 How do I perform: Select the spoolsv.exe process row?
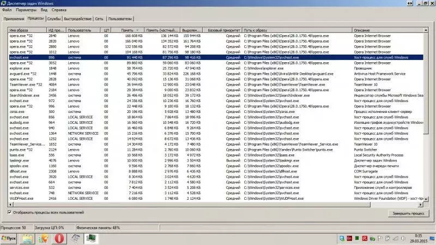[x=216, y=166]
